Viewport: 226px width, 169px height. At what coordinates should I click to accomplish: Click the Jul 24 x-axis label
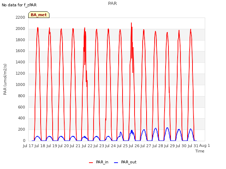click(111, 146)
